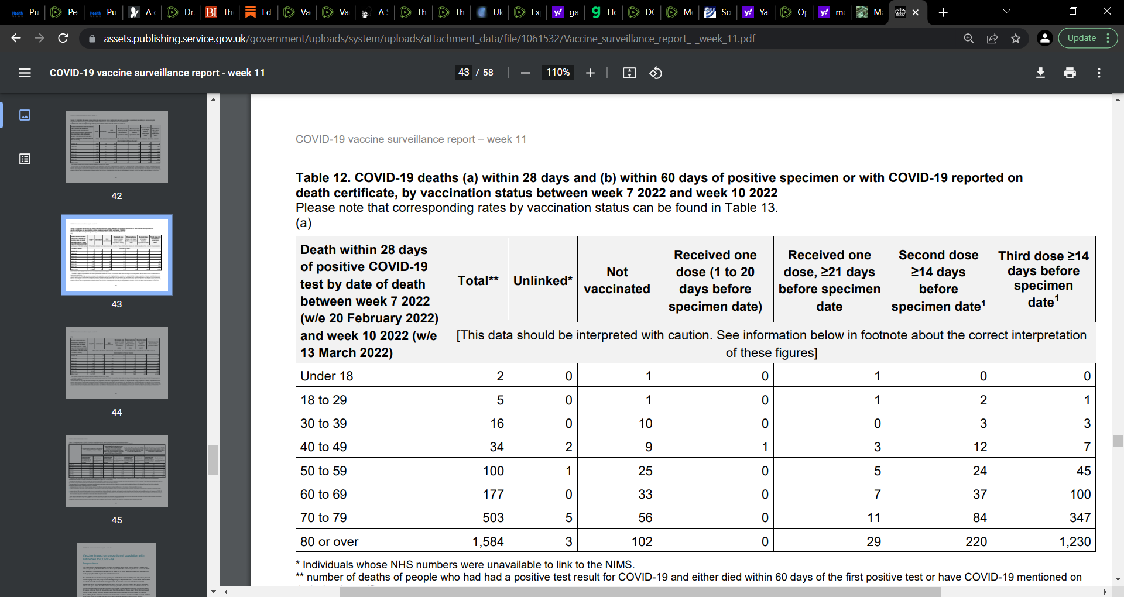Click the 'Unlinked*' column header

tap(543, 280)
